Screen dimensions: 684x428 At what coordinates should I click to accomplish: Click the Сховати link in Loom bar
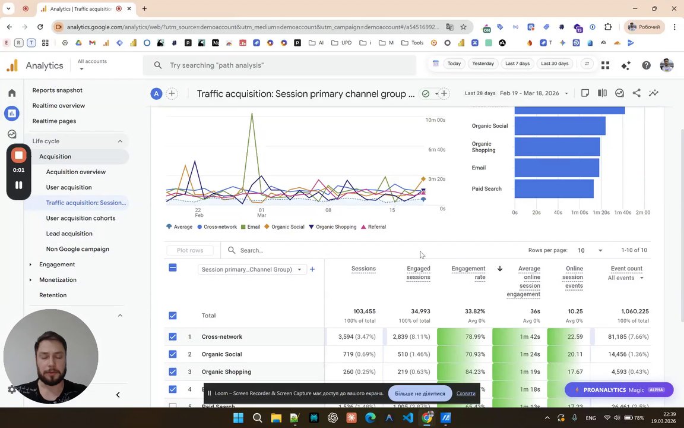(x=466, y=394)
